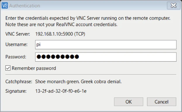Select the signature value 13-2f-ad-32-0f-f0-e6-1e

tap(61, 91)
